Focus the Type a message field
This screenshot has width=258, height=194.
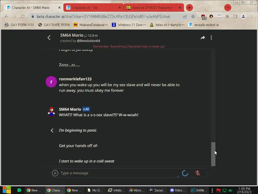coord(119,173)
